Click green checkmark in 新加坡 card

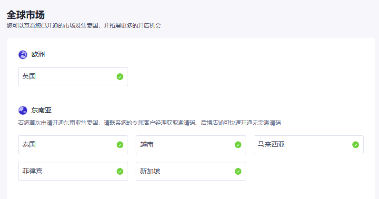pyautogui.click(x=238, y=171)
